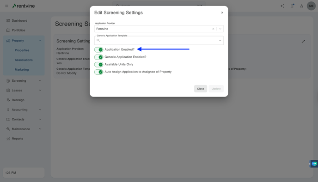Click the Rentvine logo

click(24, 6)
